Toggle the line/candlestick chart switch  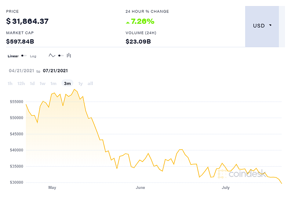click(61, 55)
